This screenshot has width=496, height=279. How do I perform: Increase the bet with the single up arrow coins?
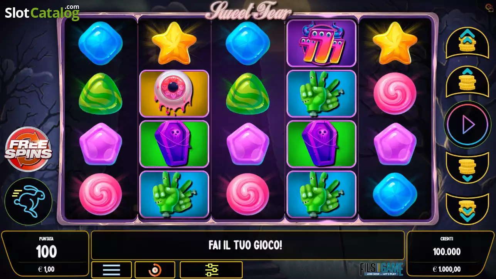(467, 81)
